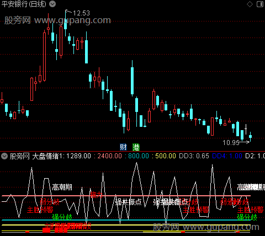
Task: Click the red 主胜预警 label at far right
Action: (x=251, y=210)
